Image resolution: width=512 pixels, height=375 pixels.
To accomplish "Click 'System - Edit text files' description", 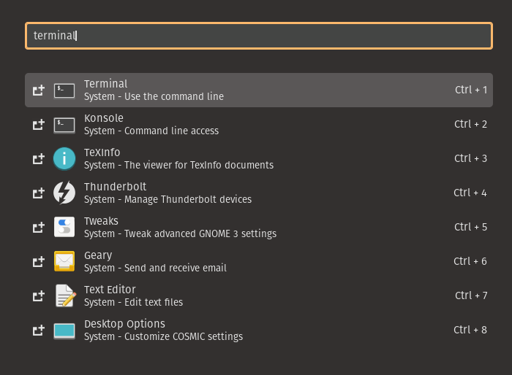I will coord(134,302).
